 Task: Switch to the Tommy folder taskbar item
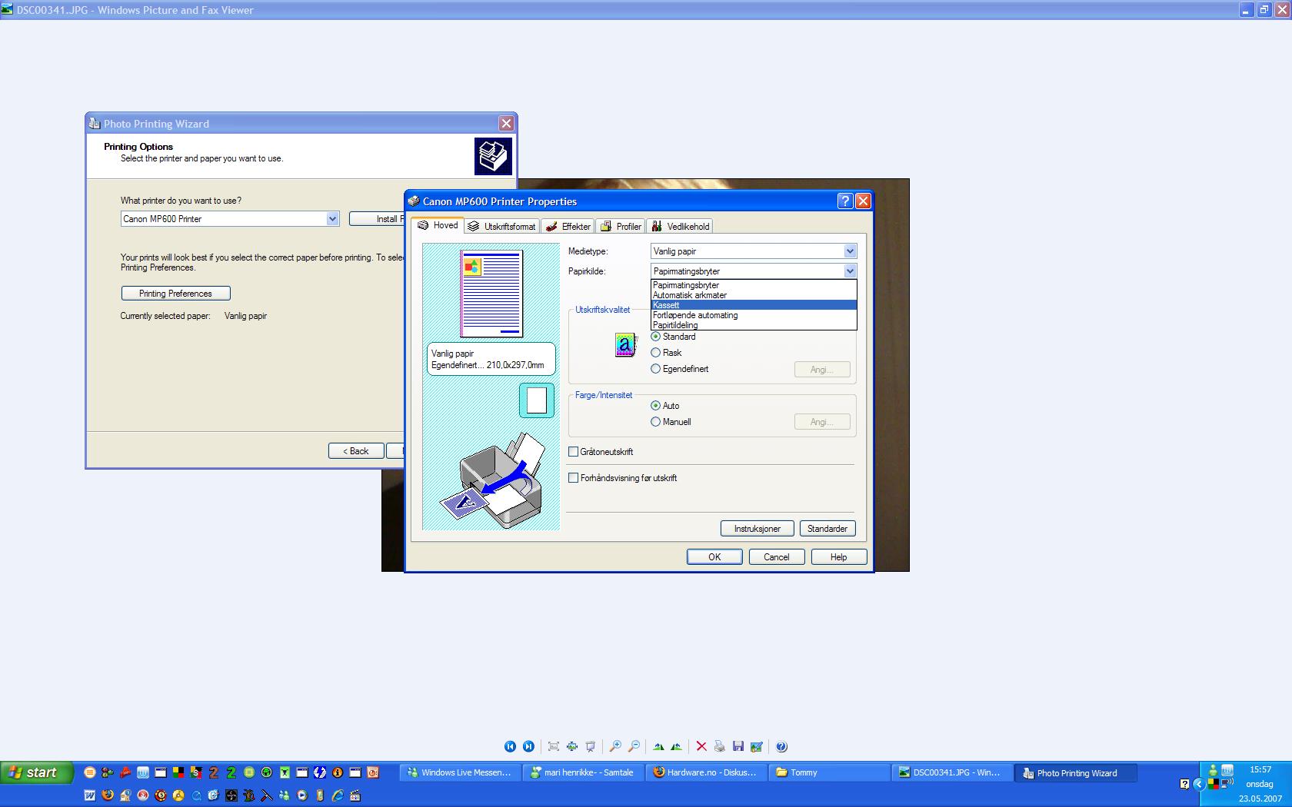[x=829, y=772]
